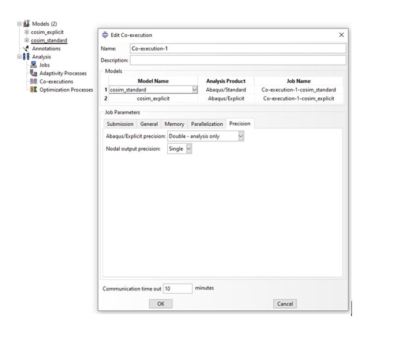Image resolution: width=395 pixels, height=337 pixels.
Task: Switch to the General tab
Action: [x=149, y=124]
